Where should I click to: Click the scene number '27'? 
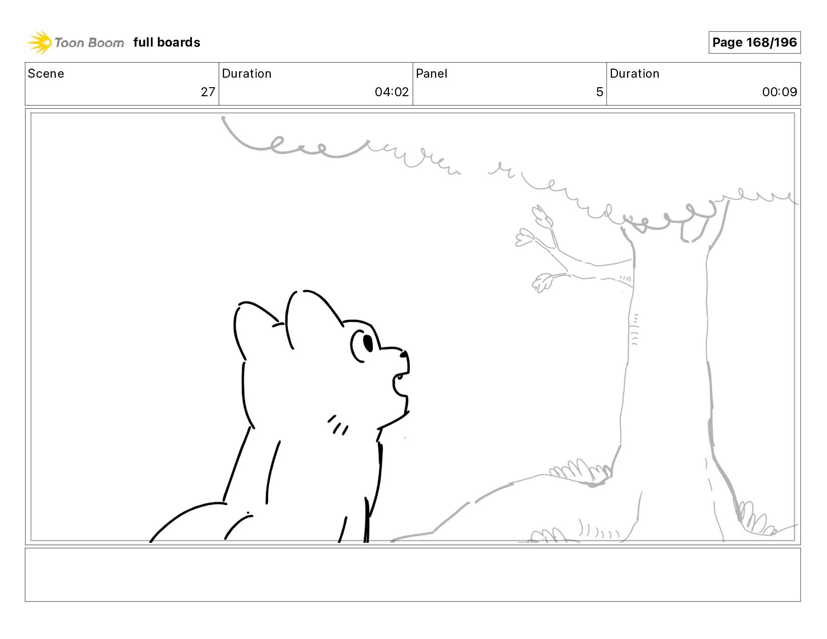click(x=208, y=92)
